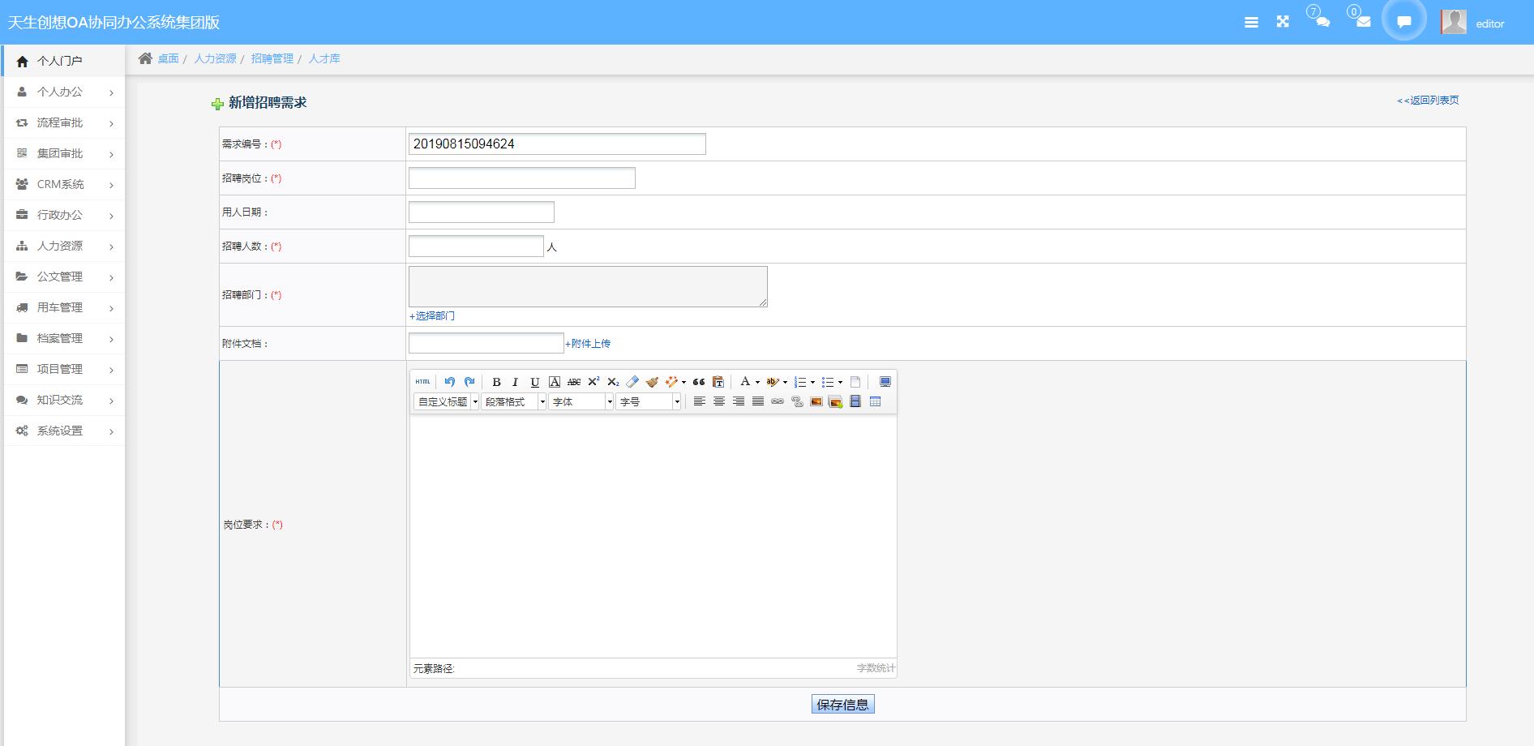Insert a hyperlink
This screenshot has width=1534, height=746.
point(778,401)
